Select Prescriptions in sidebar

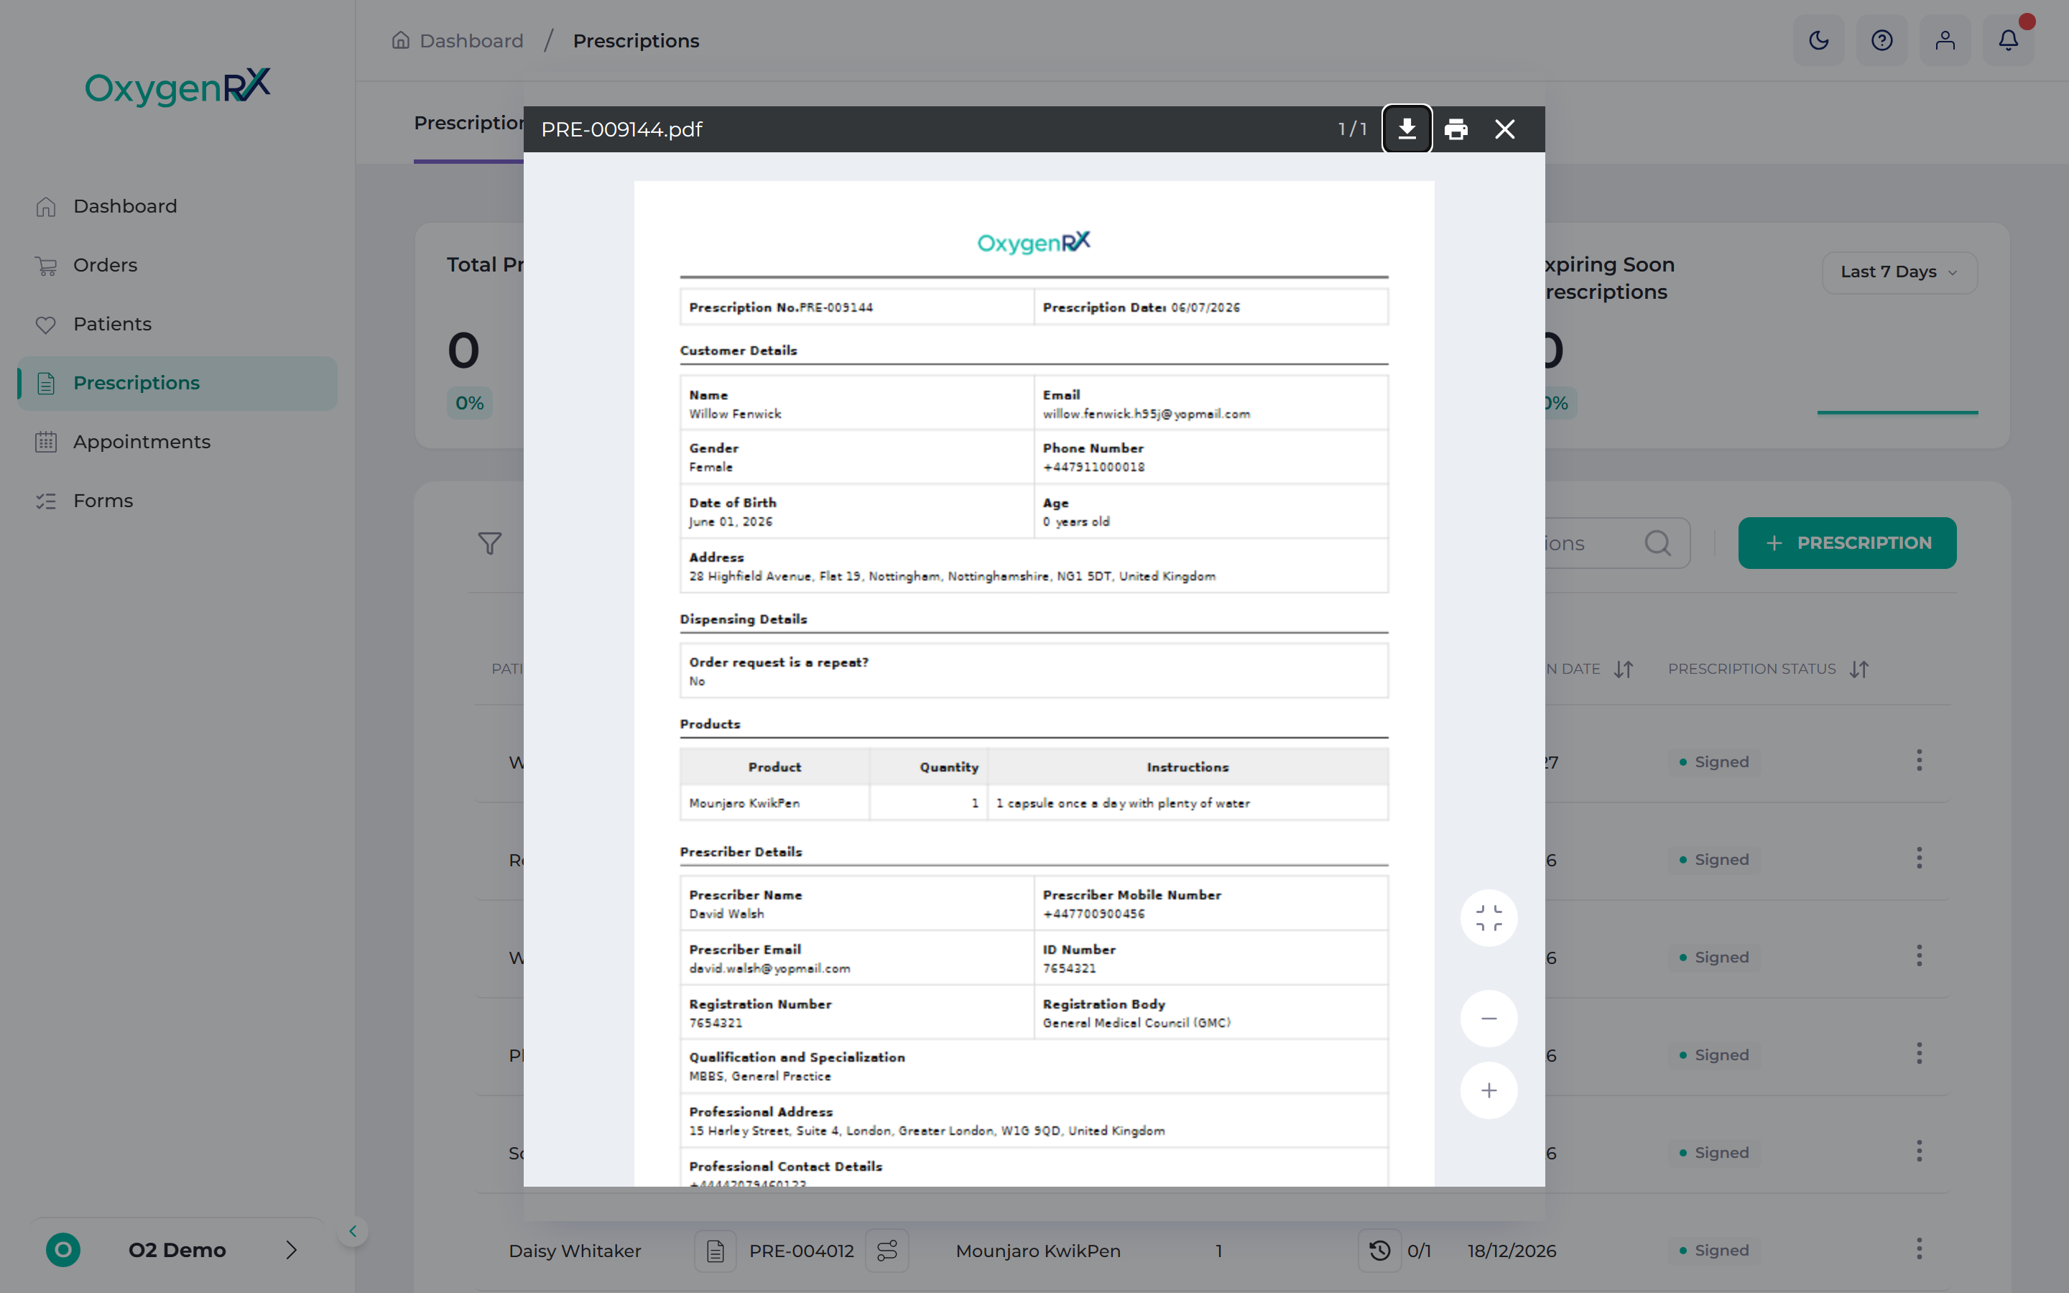177,383
